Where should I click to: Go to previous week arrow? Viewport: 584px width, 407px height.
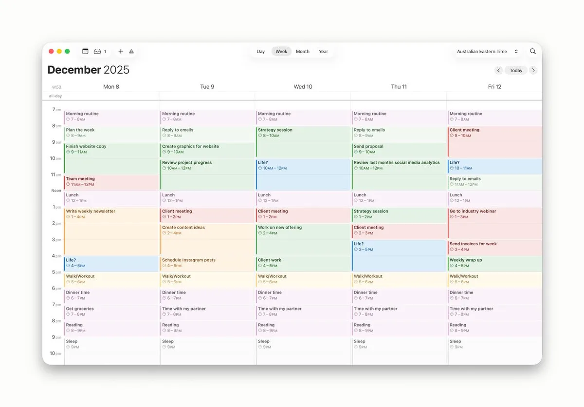tap(498, 70)
